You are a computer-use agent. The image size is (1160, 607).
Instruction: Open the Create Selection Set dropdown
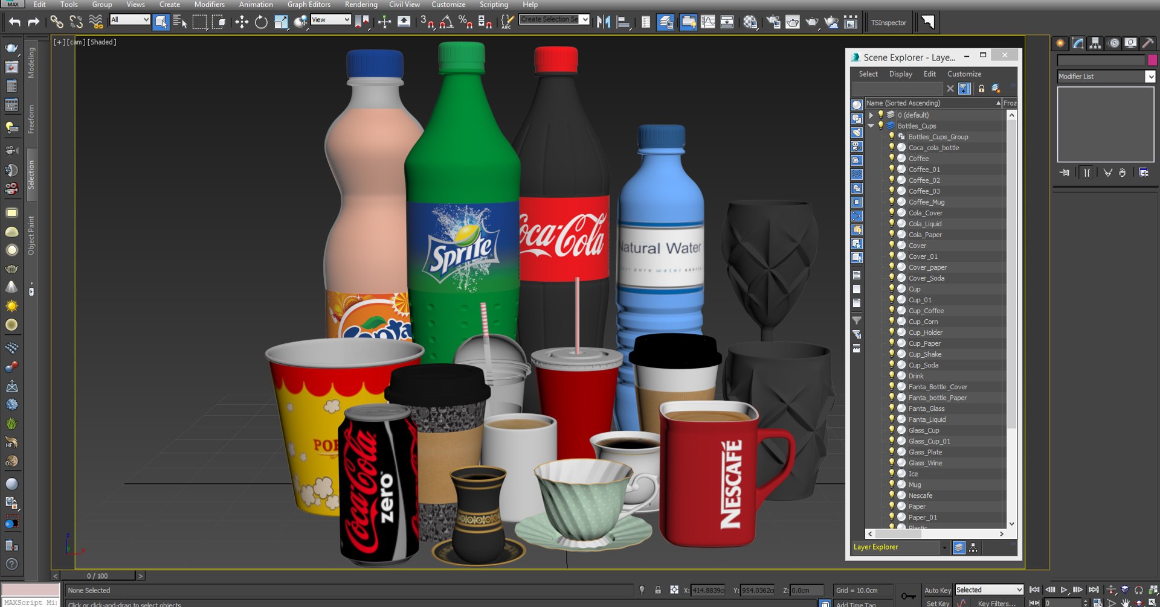[553, 19]
